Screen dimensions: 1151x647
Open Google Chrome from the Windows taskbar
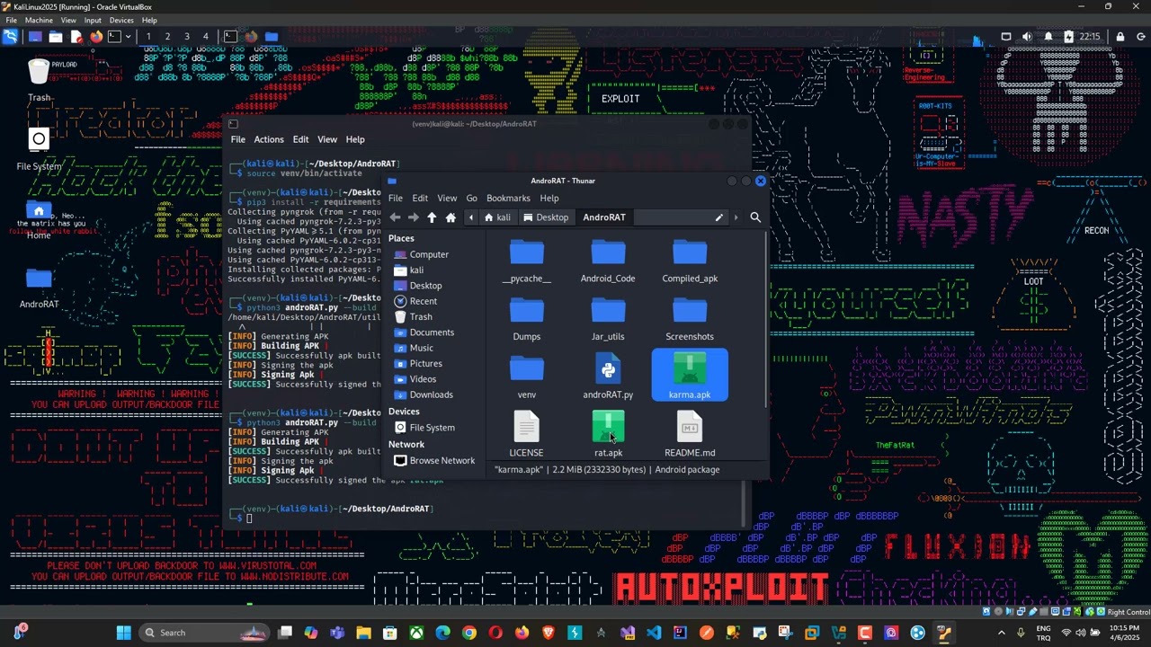pos(469,633)
